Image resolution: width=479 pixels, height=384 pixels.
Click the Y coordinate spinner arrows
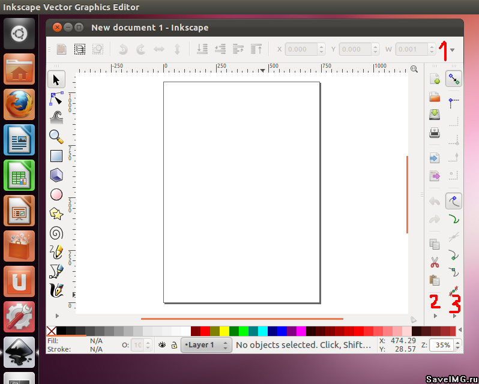[375, 49]
